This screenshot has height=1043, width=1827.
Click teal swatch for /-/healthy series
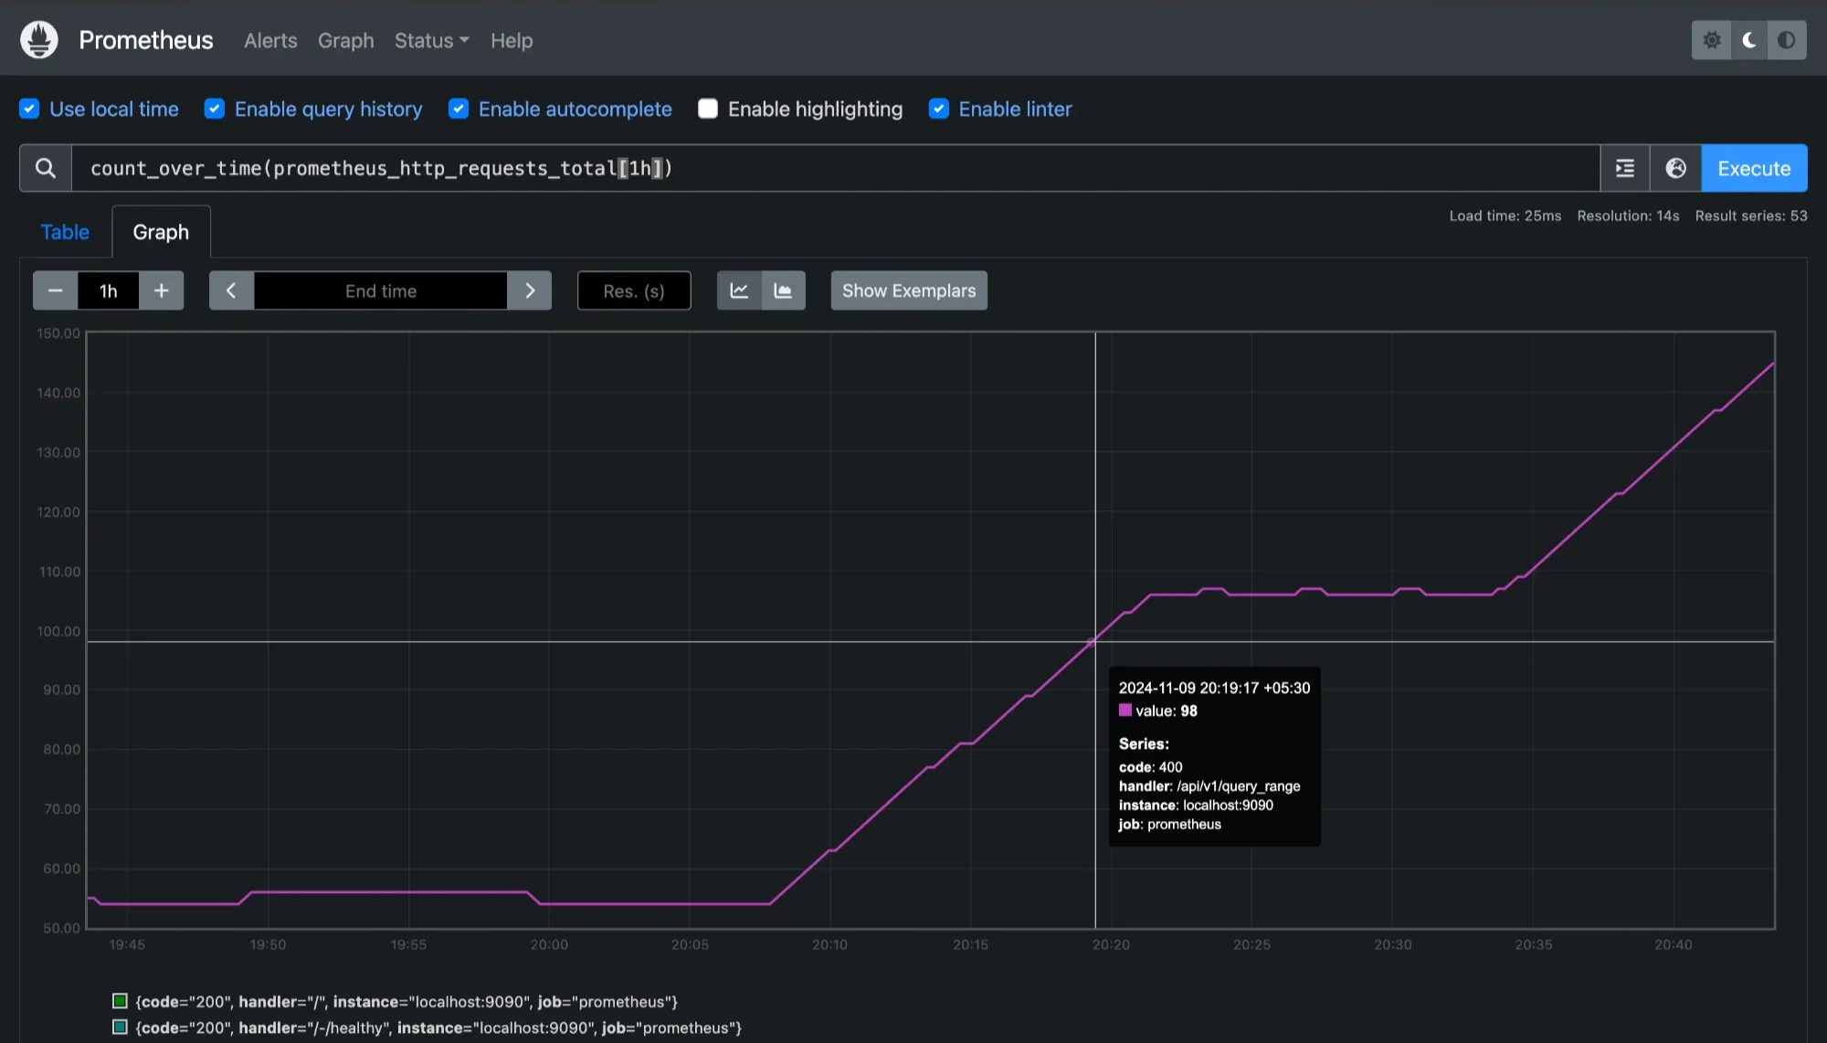pos(120,1027)
